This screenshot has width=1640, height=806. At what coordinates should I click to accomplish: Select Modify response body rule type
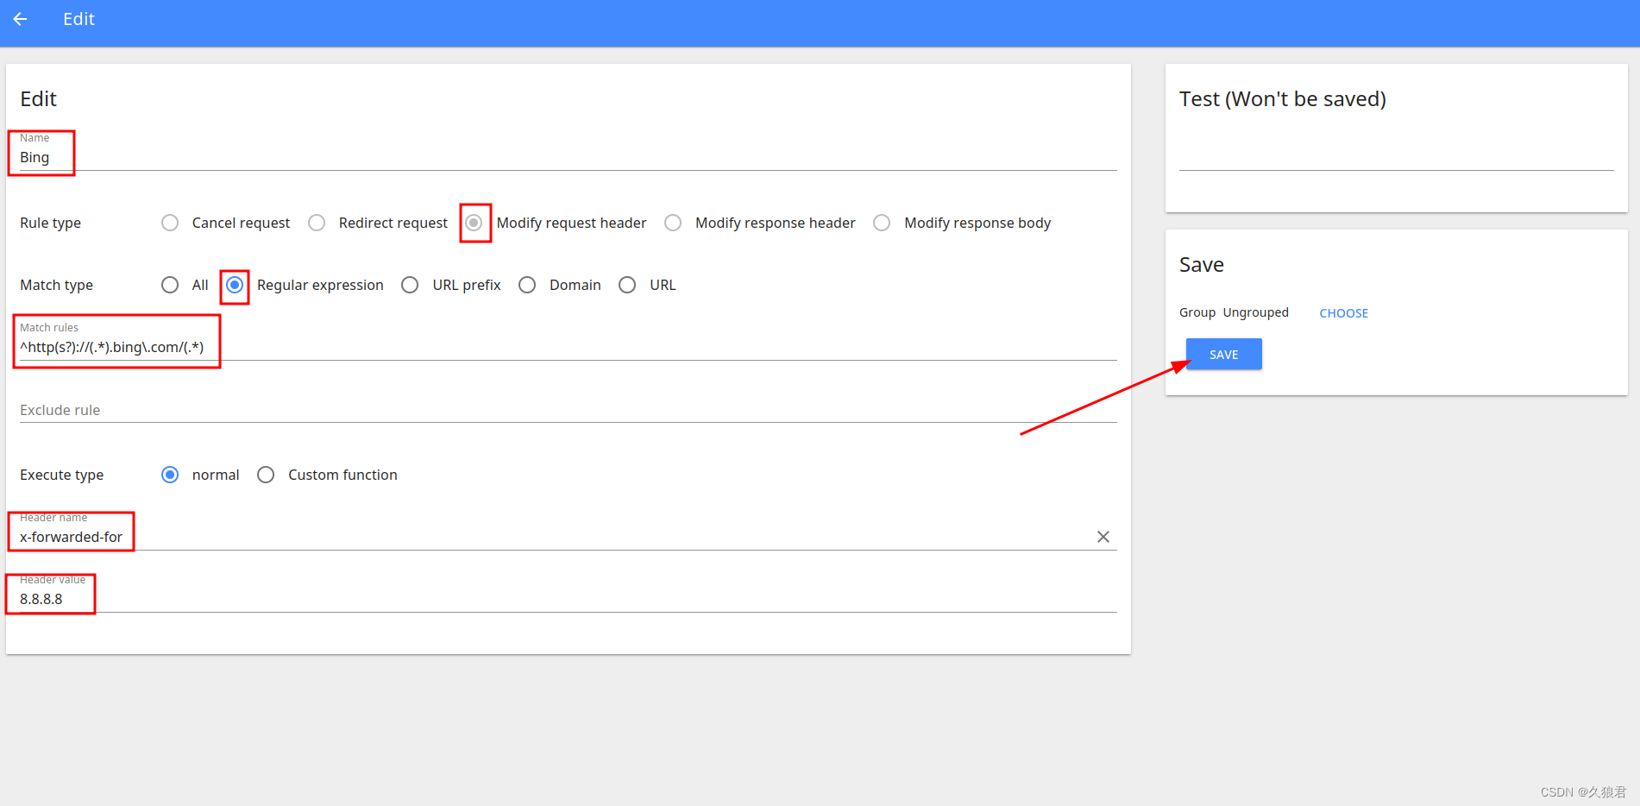click(882, 223)
